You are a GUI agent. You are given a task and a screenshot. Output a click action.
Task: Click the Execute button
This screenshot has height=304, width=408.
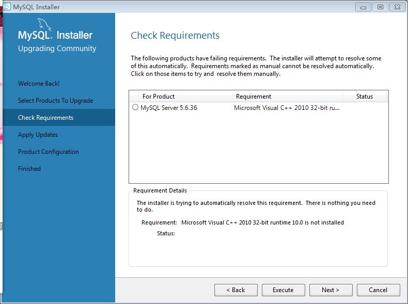283,290
